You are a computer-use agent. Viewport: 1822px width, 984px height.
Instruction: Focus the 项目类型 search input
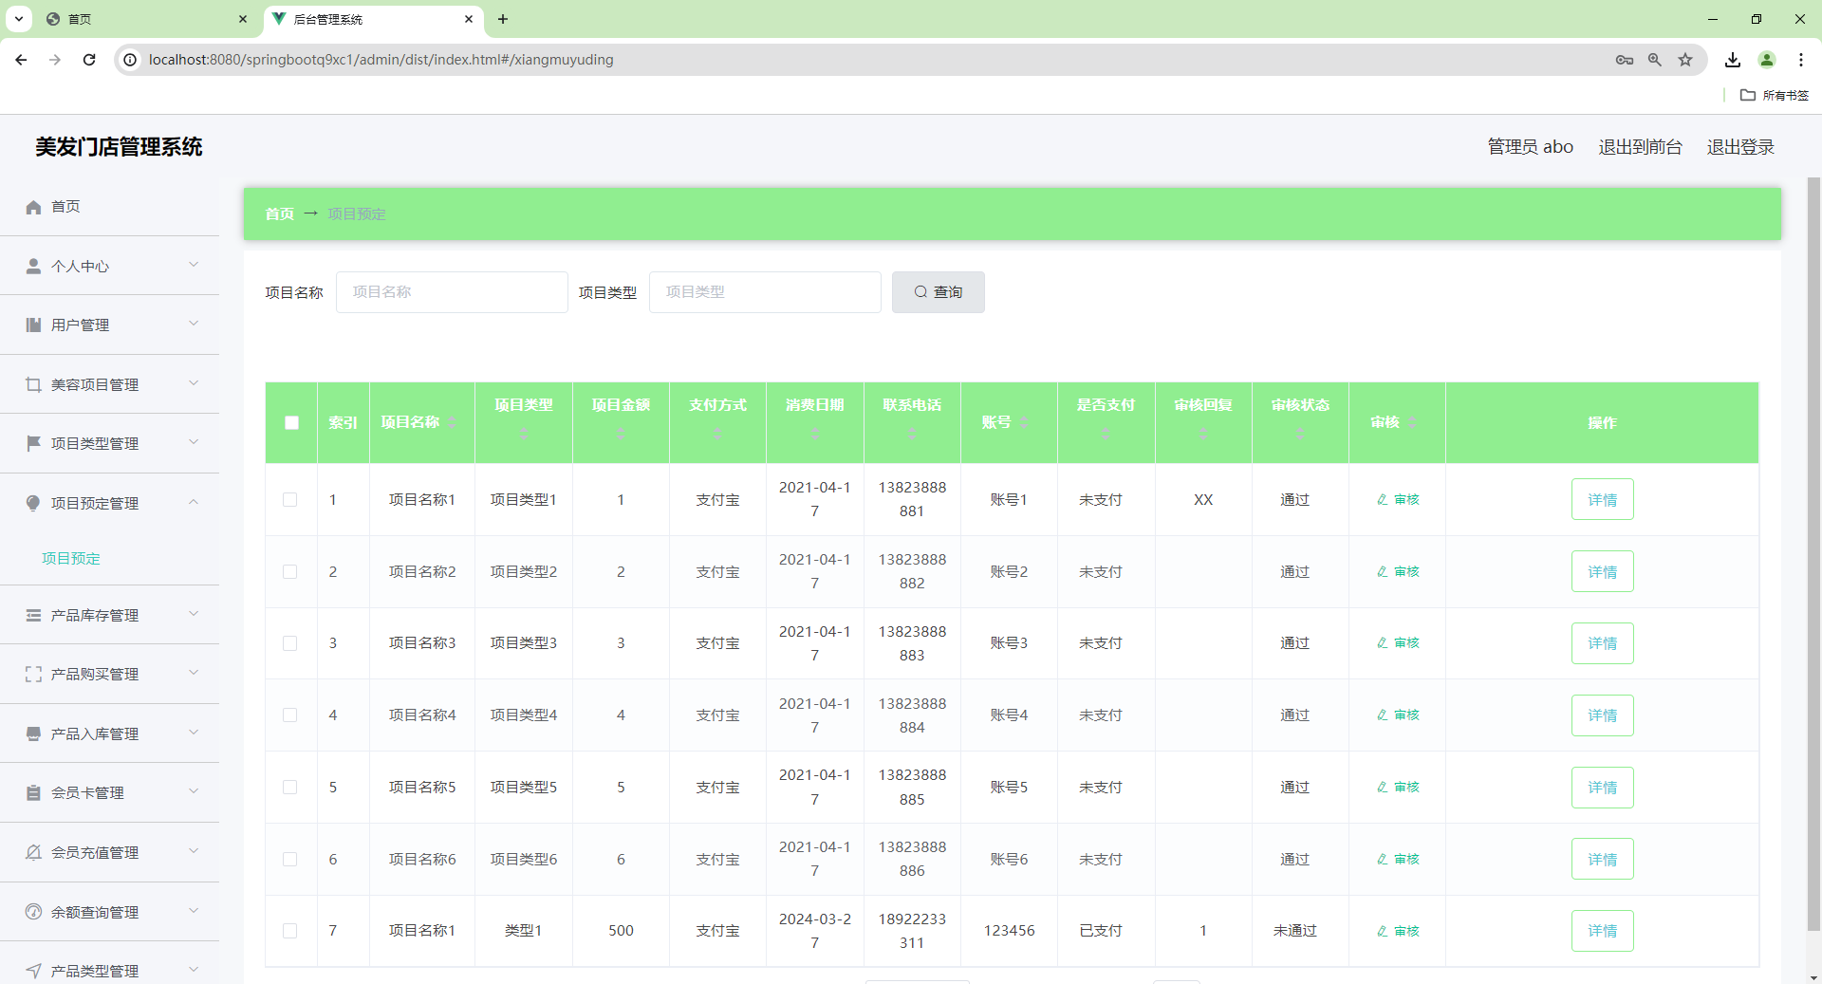[x=765, y=292]
